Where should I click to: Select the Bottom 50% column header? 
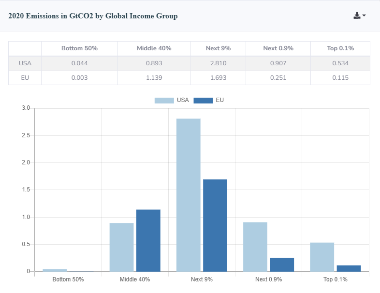(79, 48)
